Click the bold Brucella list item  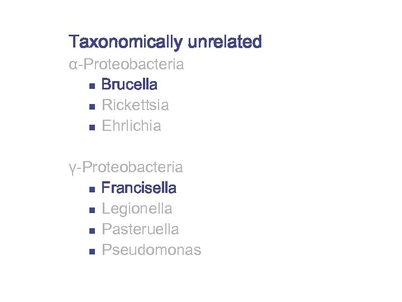pos(130,85)
